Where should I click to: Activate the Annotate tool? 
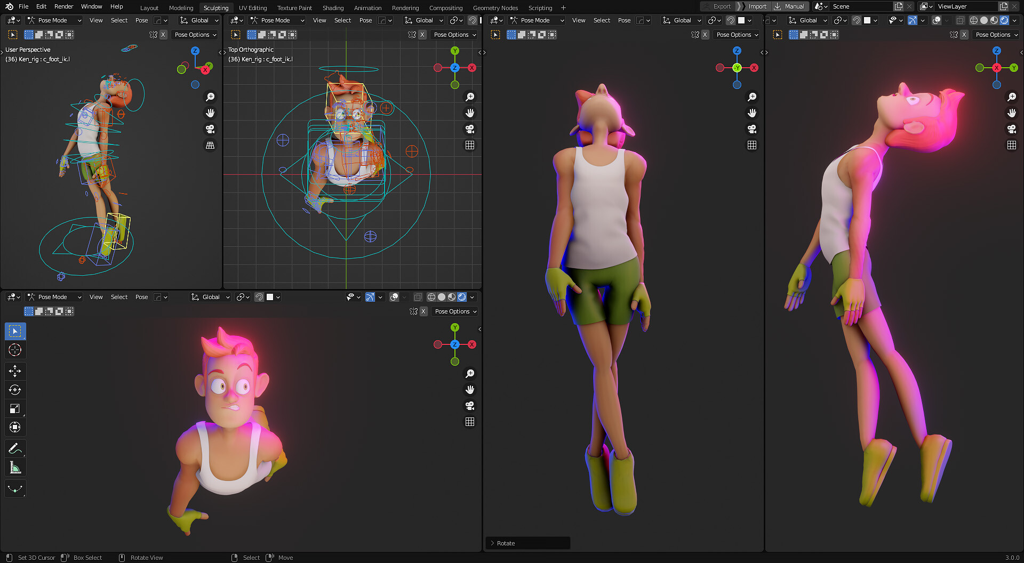pyautogui.click(x=15, y=448)
